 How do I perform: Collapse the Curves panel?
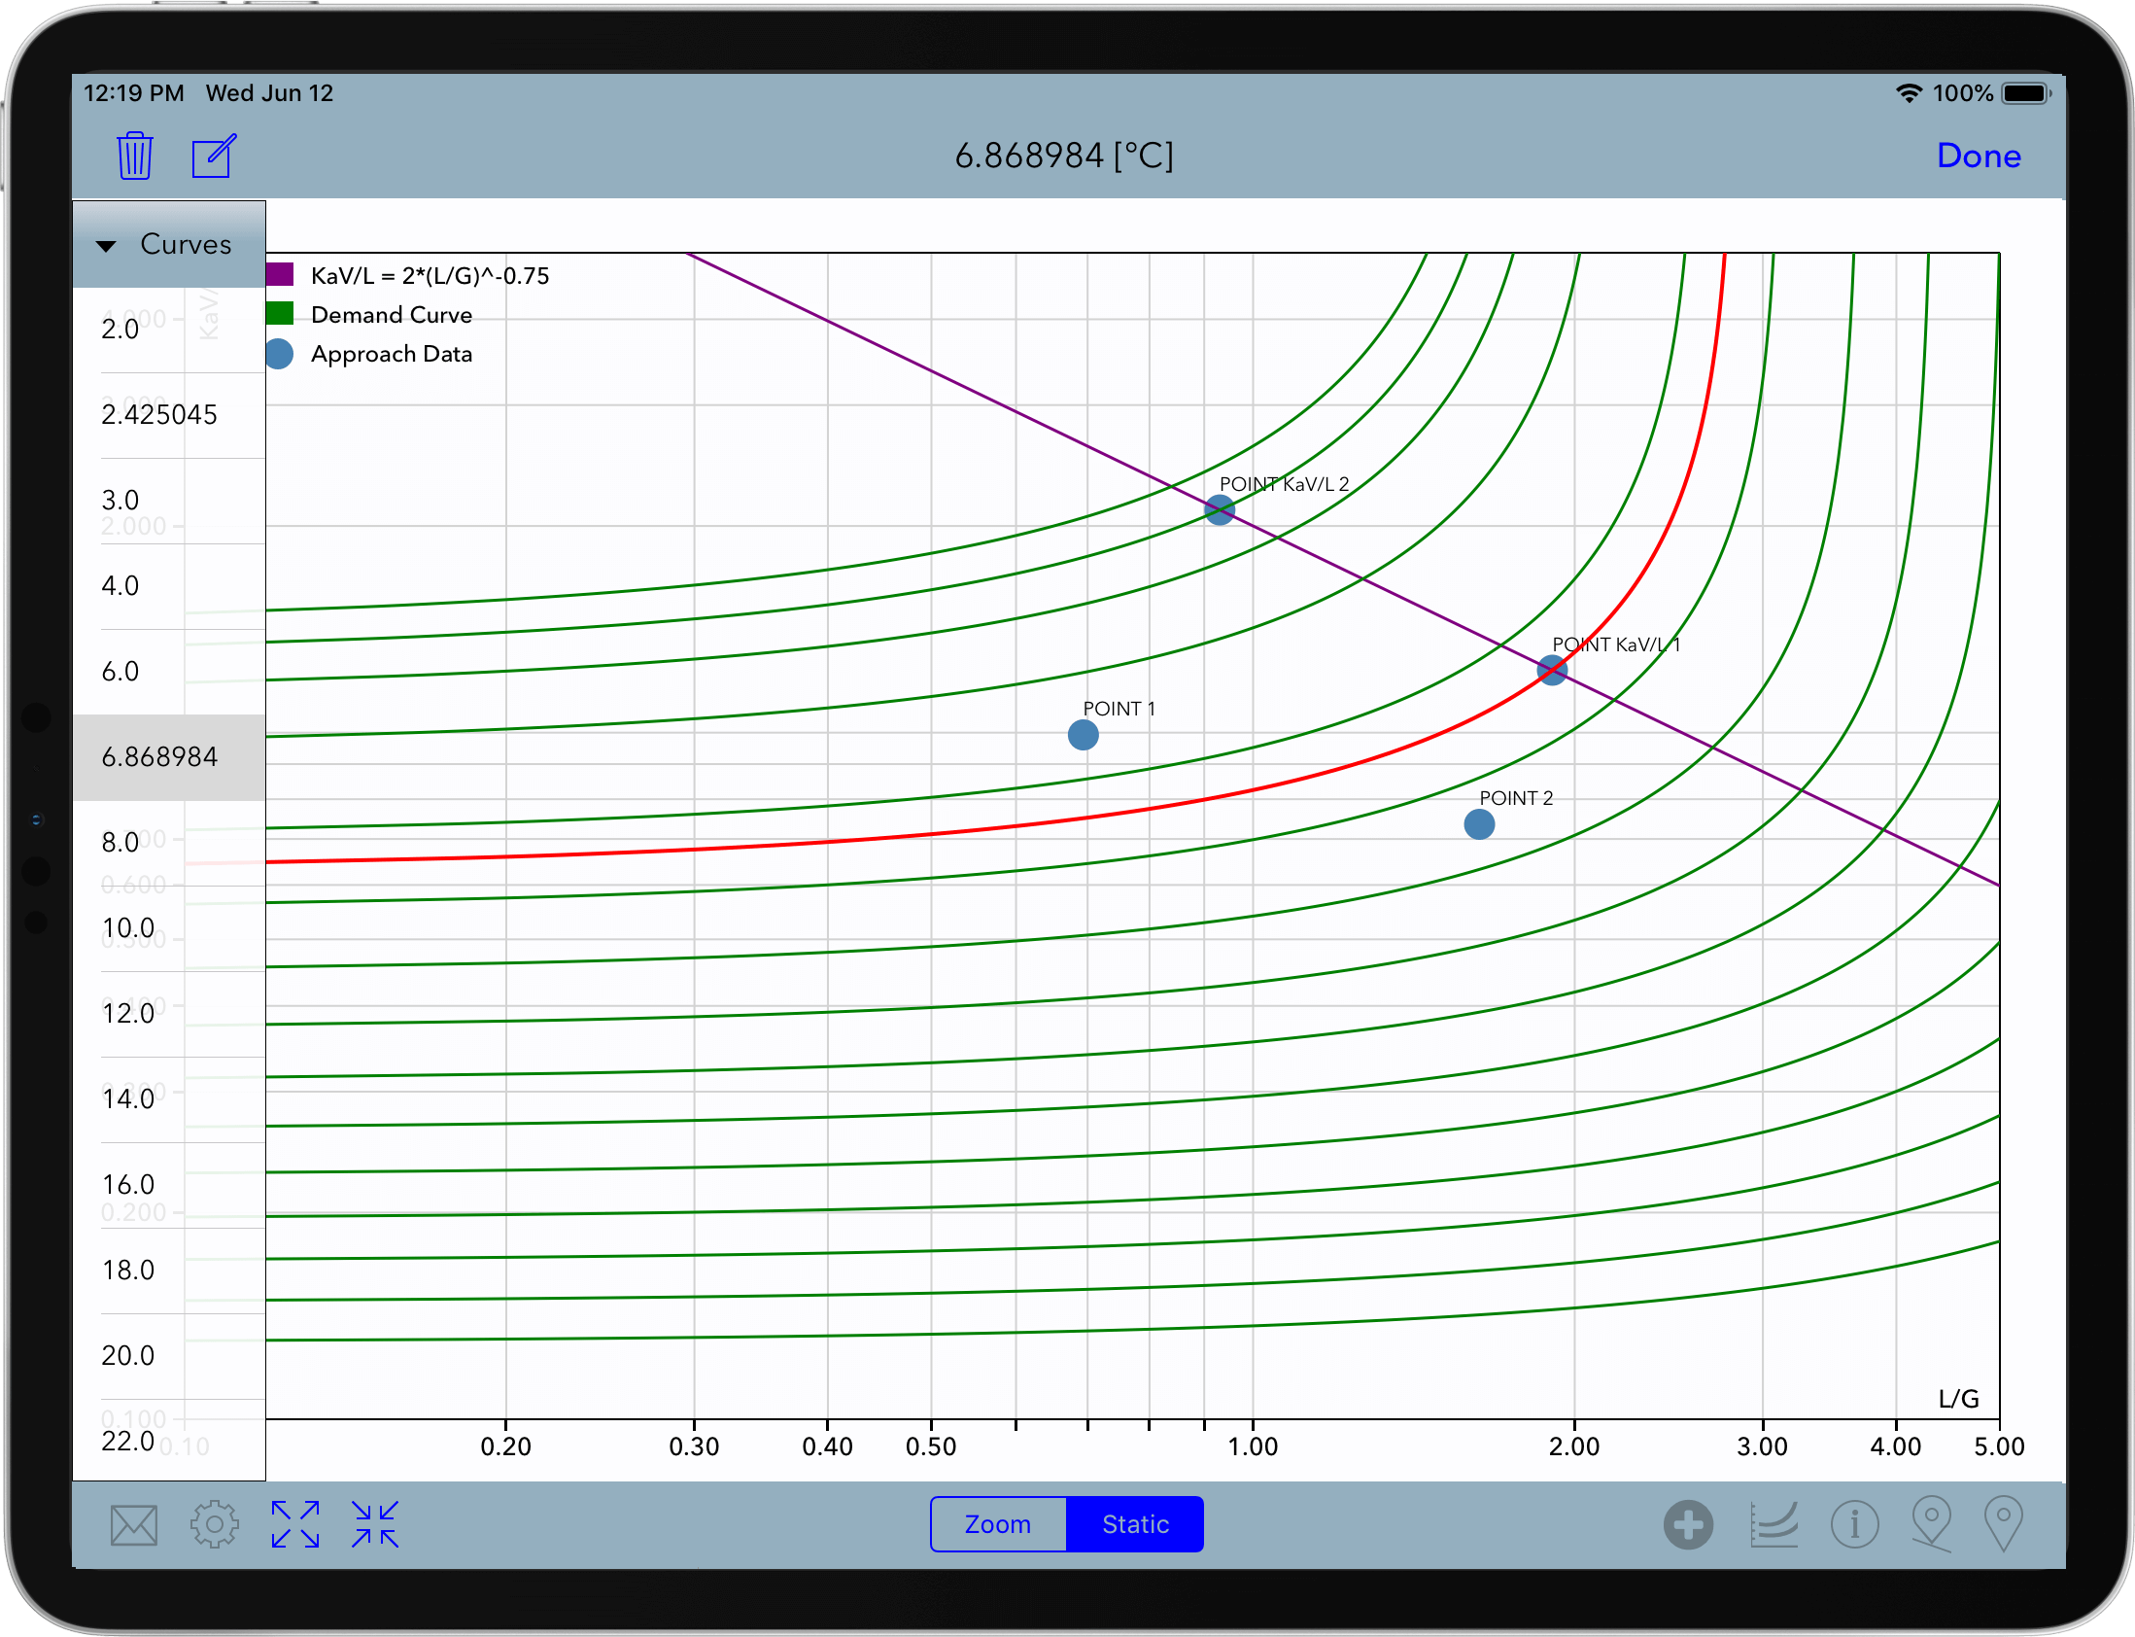(185, 244)
